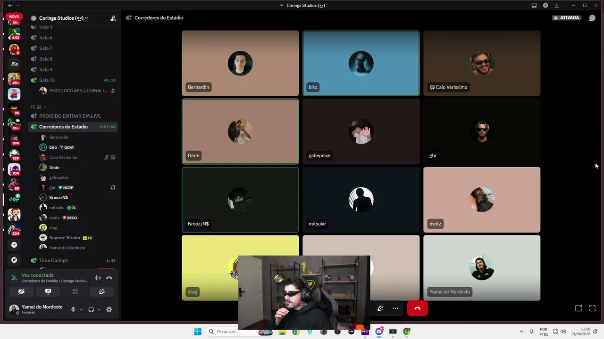
Task: Toggle noise suppression waveform icon
Action: click(98, 278)
